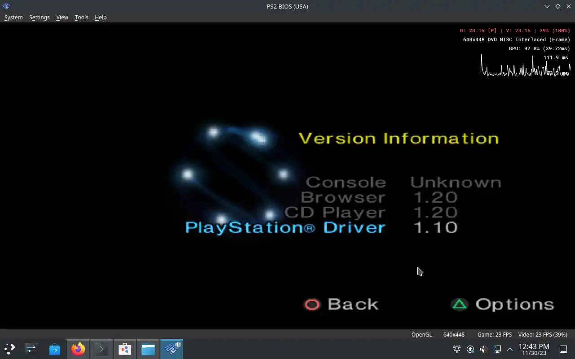Open the KDE application launcher
The height and width of the screenshot is (359, 575).
[9, 349]
